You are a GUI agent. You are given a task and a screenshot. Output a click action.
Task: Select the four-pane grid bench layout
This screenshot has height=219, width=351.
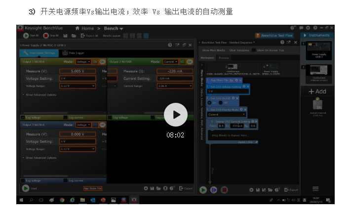(x=125, y=36)
